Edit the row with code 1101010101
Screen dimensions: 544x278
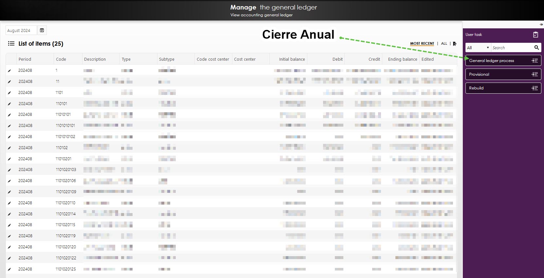point(9,126)
